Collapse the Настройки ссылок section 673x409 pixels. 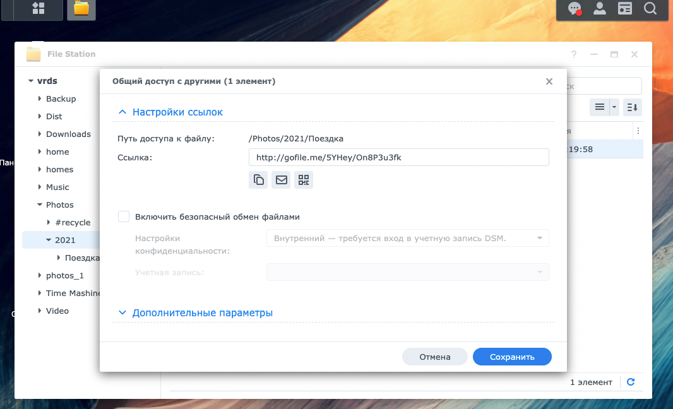(123, 112)
